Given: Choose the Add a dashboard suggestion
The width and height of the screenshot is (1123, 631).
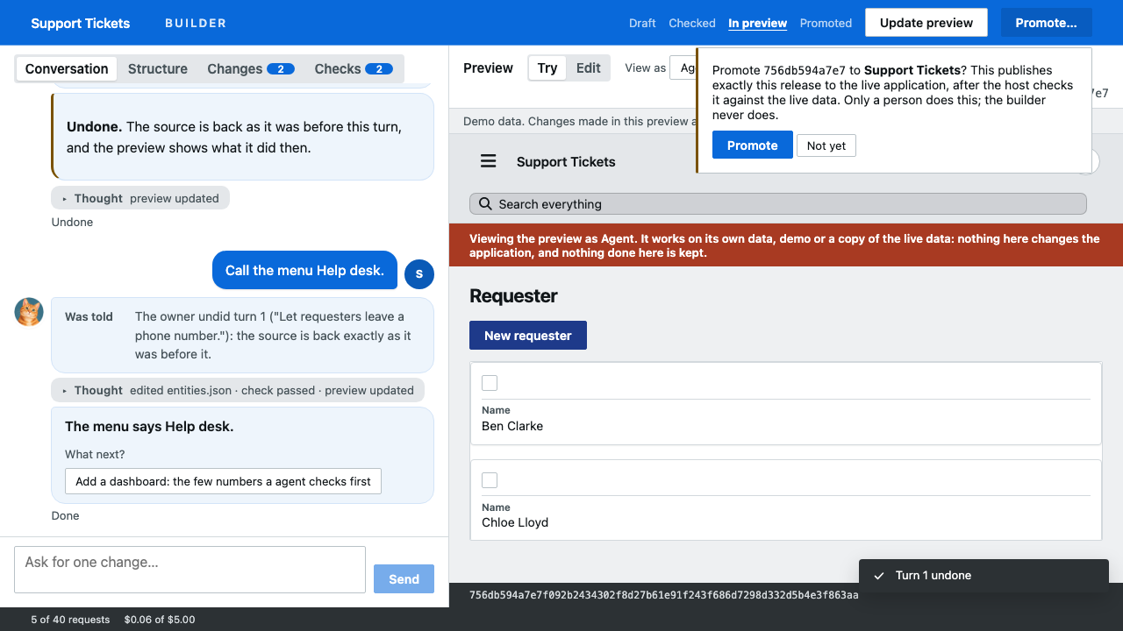Looking at the screenshot, I should pos(223,481).
